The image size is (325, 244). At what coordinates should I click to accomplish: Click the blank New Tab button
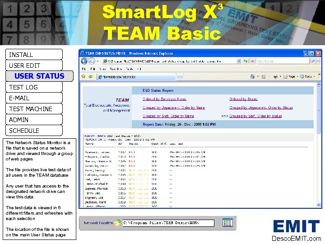180,77
